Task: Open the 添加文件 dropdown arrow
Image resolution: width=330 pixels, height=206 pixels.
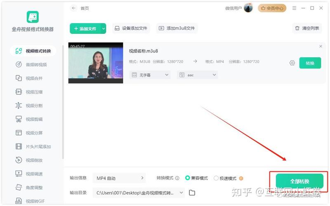Action: 104,28
